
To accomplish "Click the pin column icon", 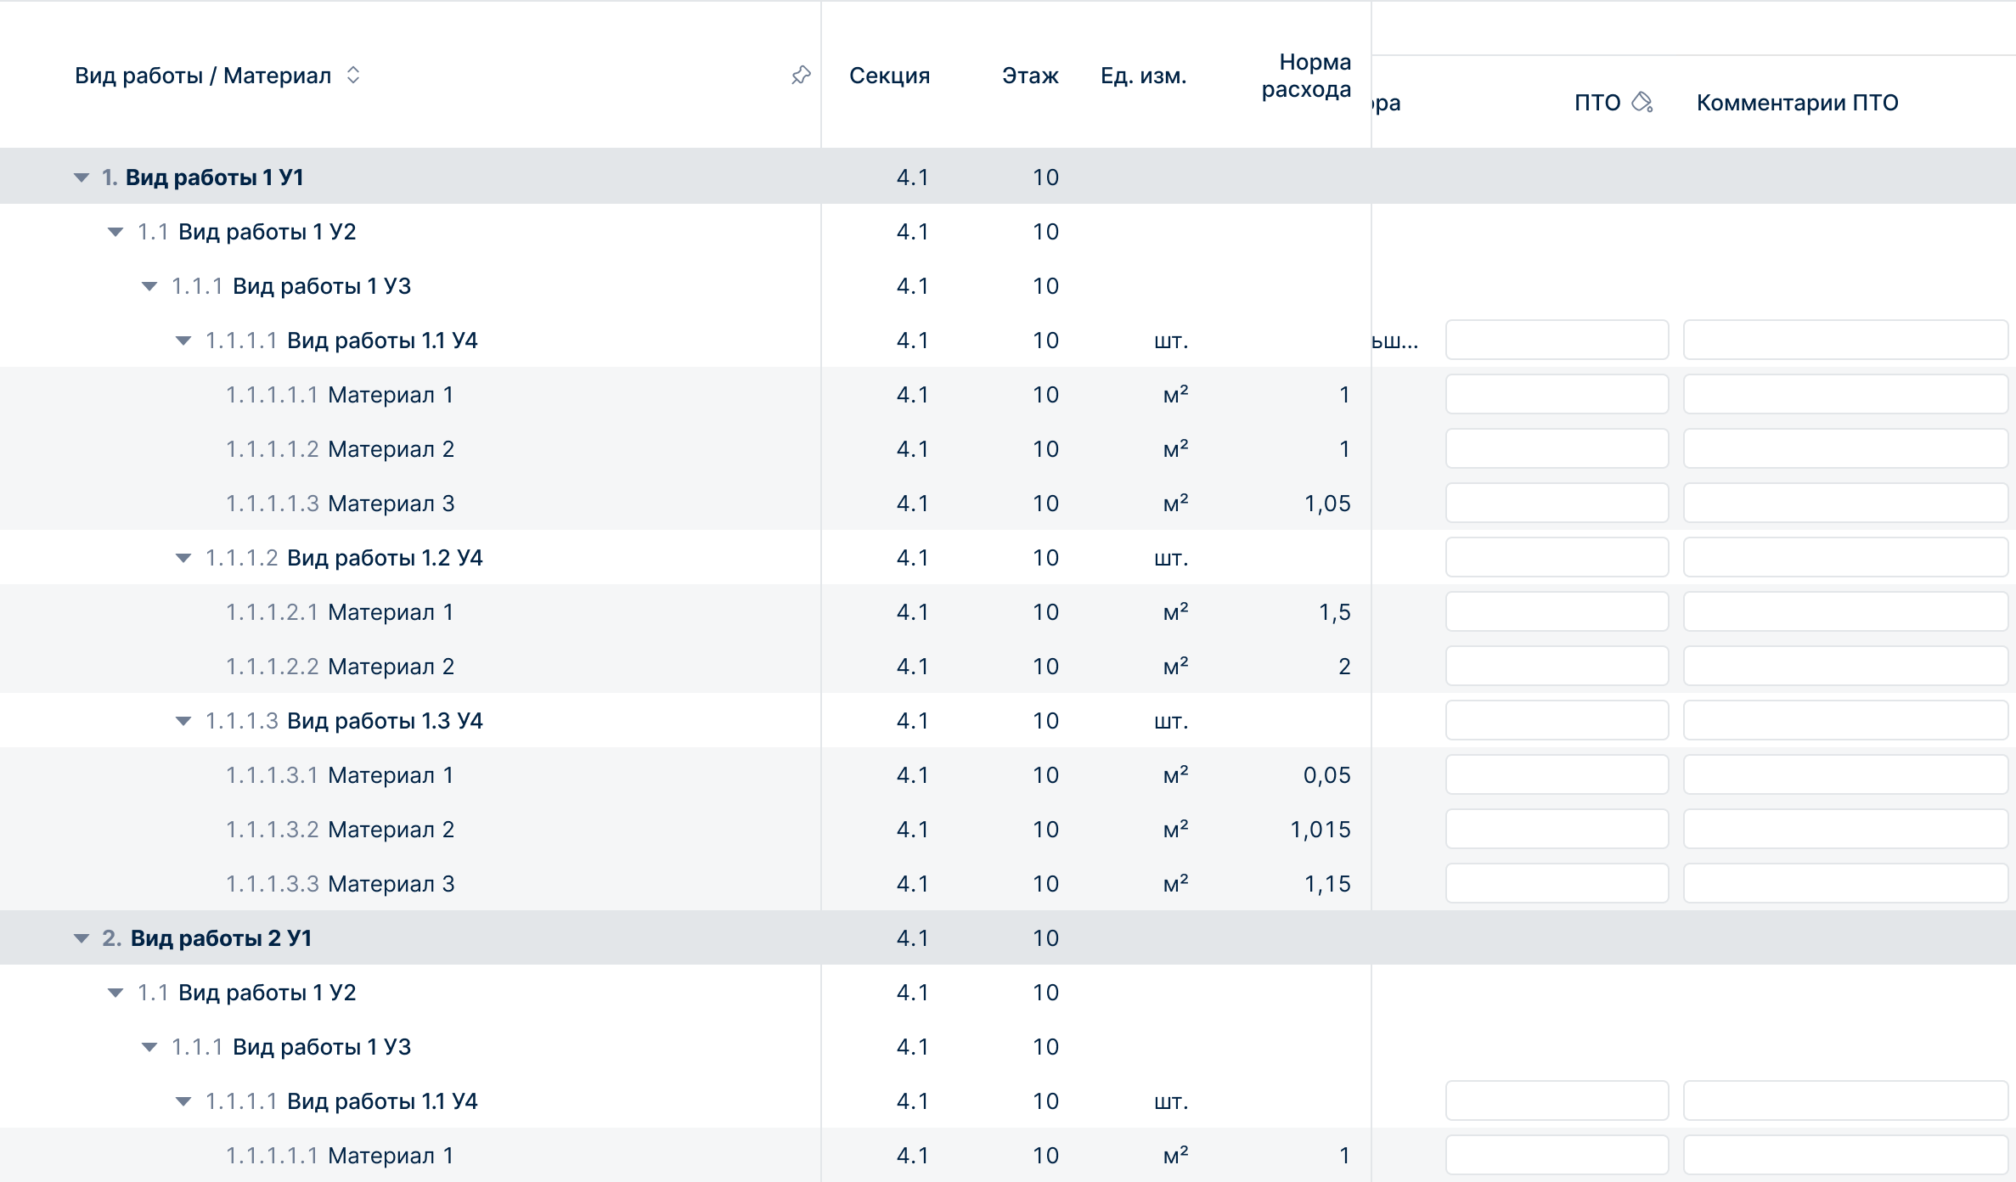I will (x=800, y=76).
